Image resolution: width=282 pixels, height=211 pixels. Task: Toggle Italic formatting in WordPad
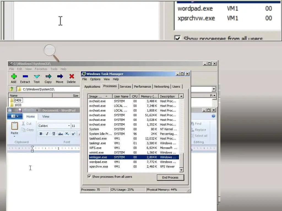click(x=47, y=134)
